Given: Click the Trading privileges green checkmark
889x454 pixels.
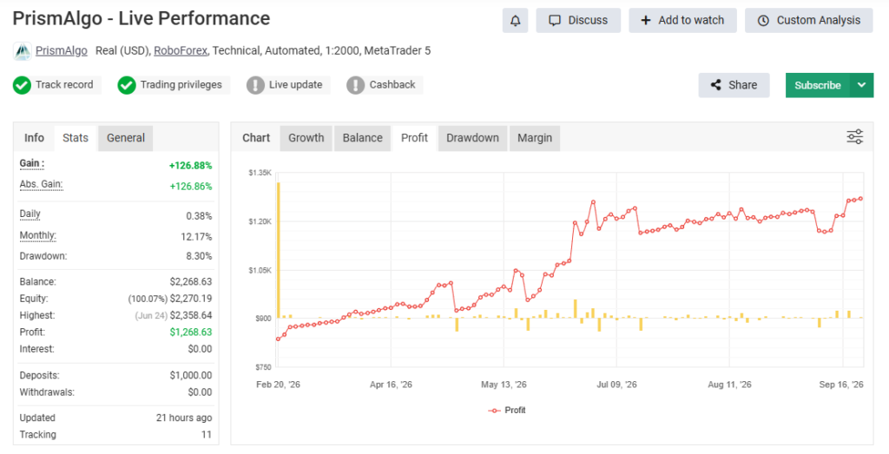Looking at the screenshot, I should pyautogui.click(x=127, y=85).
